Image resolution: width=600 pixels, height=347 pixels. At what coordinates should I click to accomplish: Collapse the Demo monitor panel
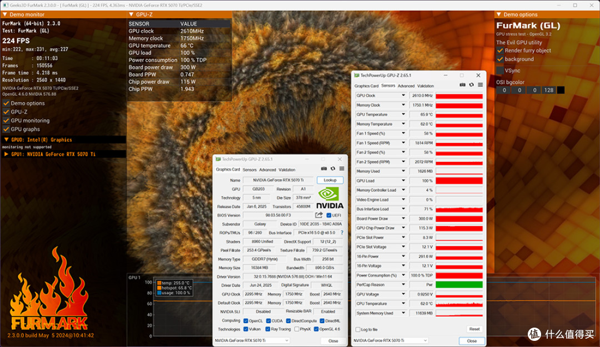point(5,14)
